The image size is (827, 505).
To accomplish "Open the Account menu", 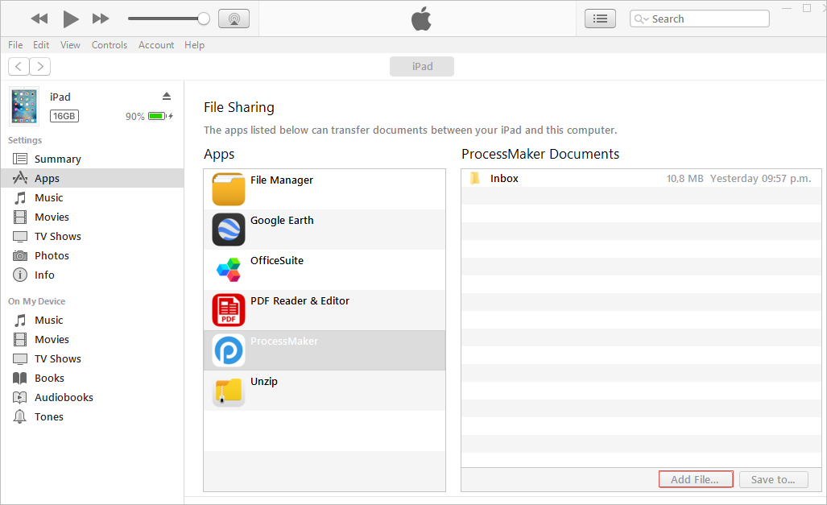I will pyautogui.click(x=156, y=45).
